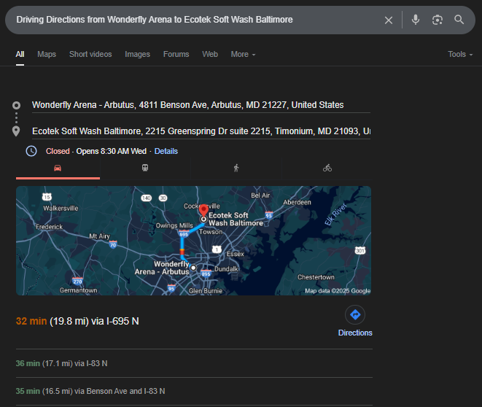Edit the Wonderfly Arena starting address field
The image size is (482, 407).
pos(201,105)
